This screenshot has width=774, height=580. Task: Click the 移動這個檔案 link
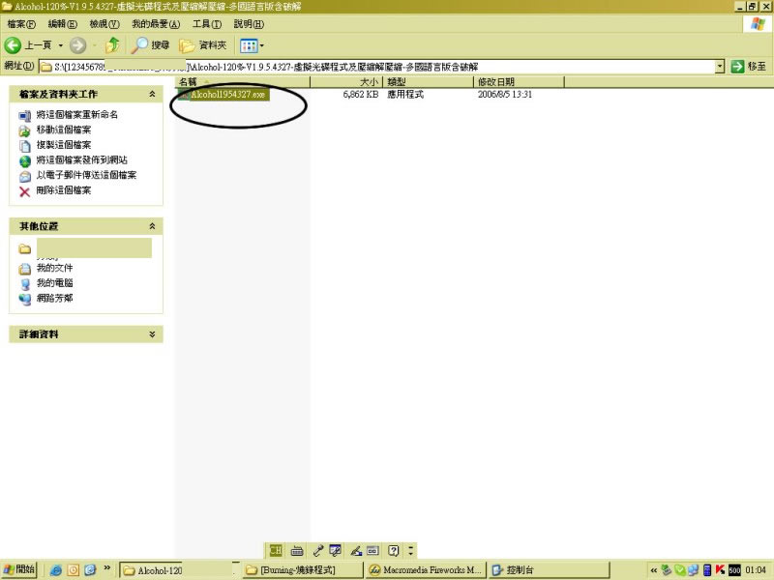point(64,130)
